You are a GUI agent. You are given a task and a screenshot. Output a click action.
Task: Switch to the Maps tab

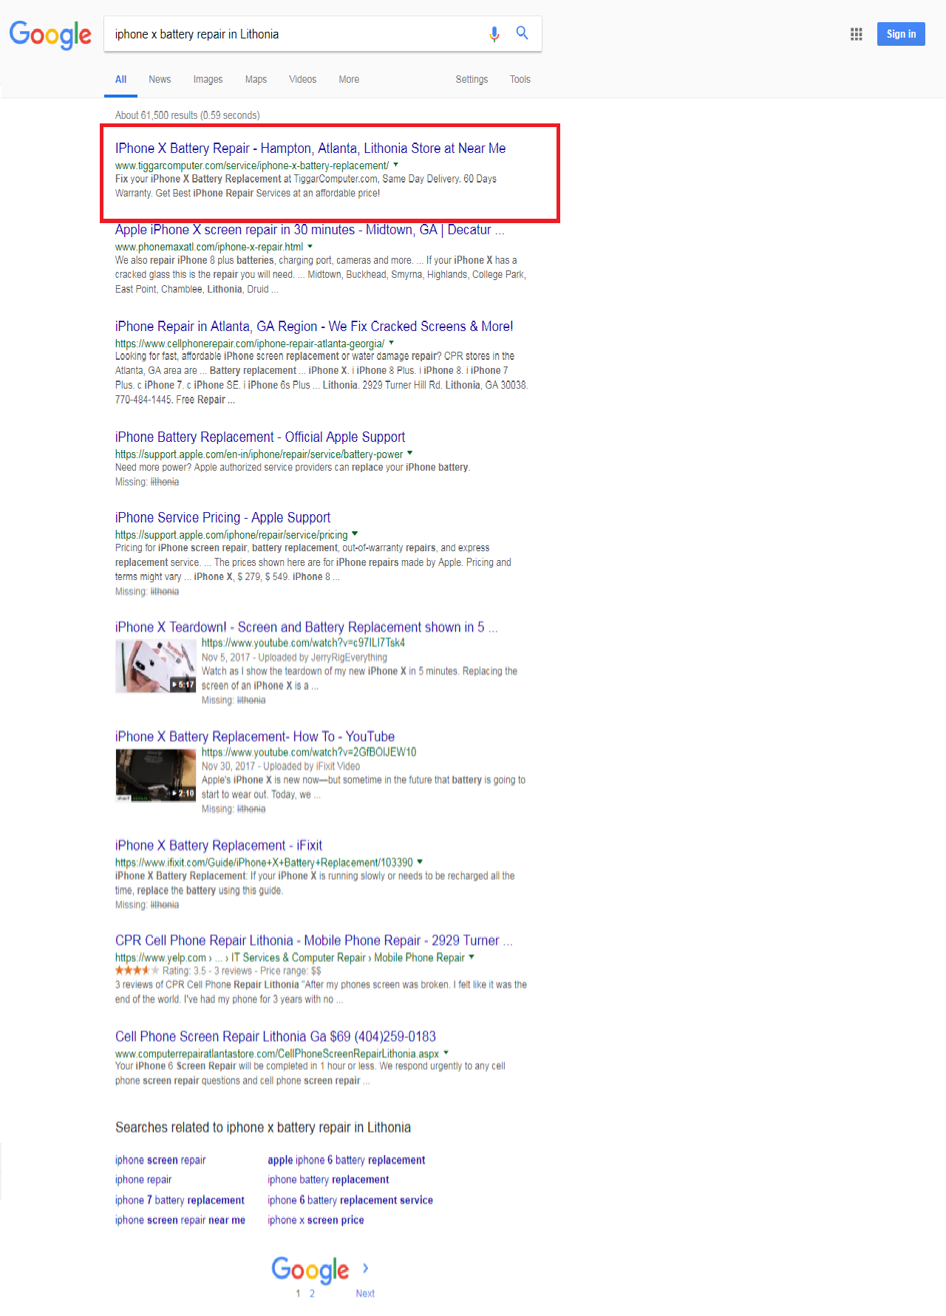click(256, 80)
